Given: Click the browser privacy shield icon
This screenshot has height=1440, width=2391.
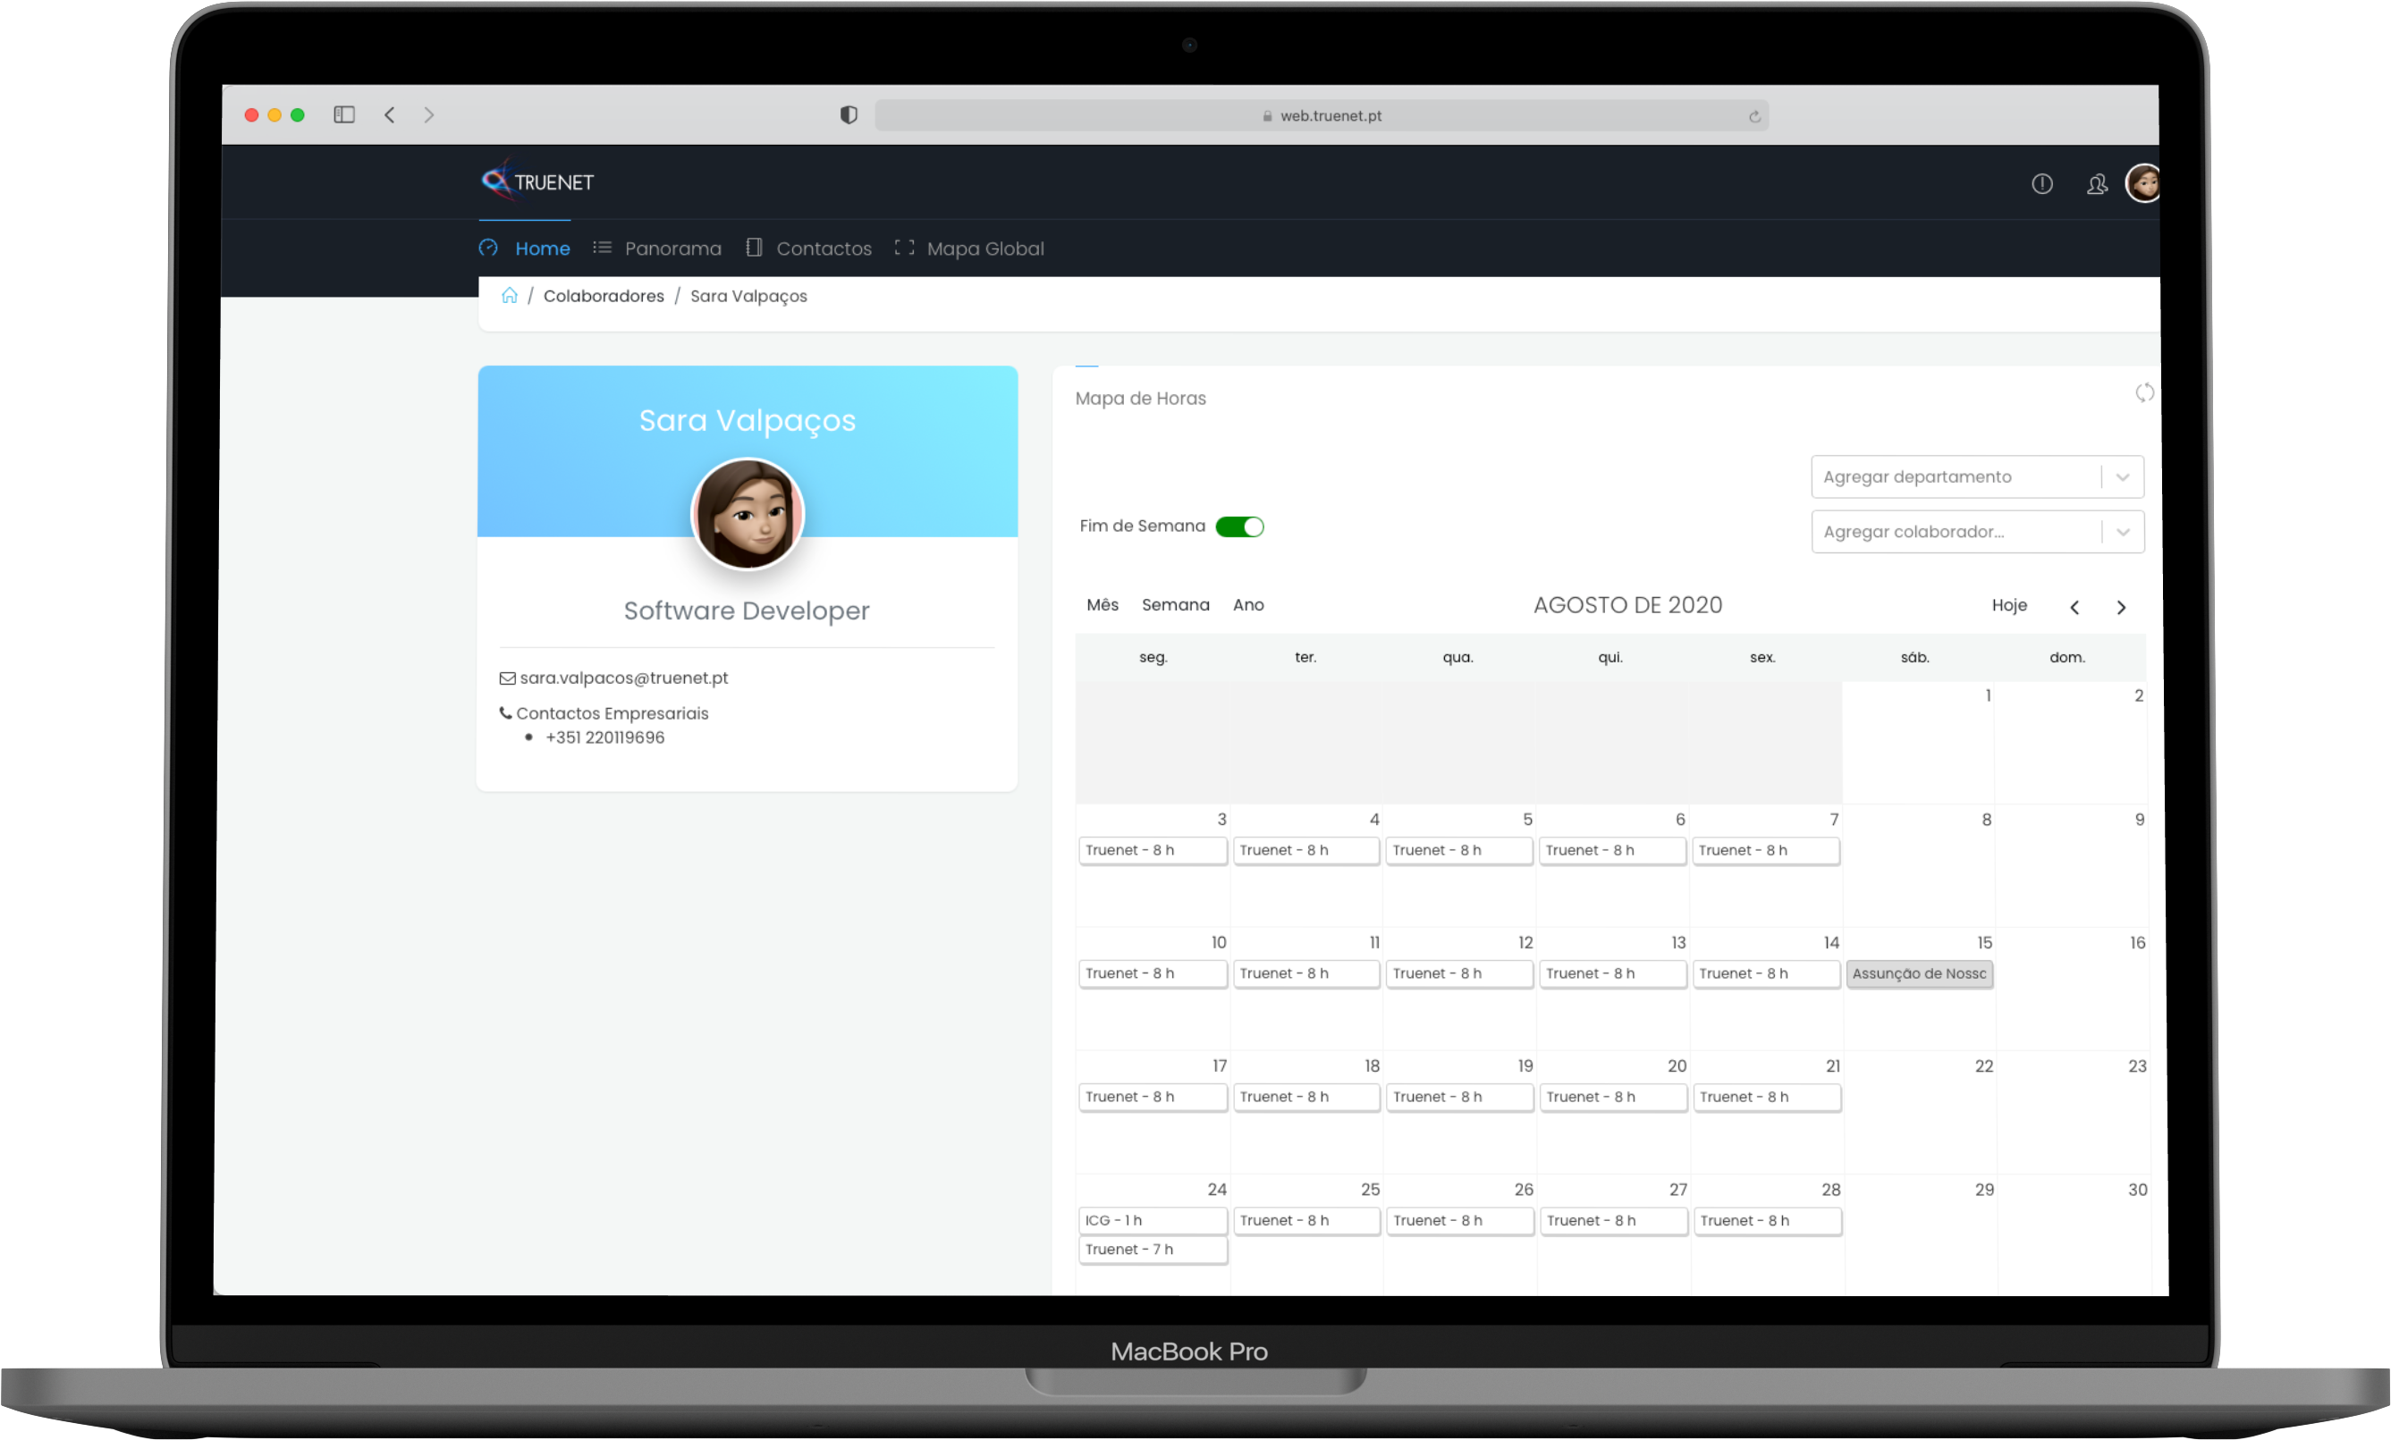Looking at the screenshot, I should [848, 115].
